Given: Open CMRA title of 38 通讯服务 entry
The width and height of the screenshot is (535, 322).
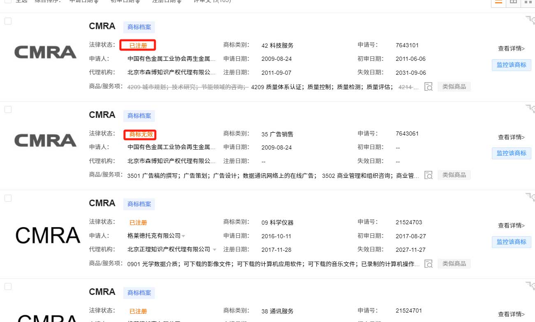Looking at the screenshot, I should click(x=102, y=292).
